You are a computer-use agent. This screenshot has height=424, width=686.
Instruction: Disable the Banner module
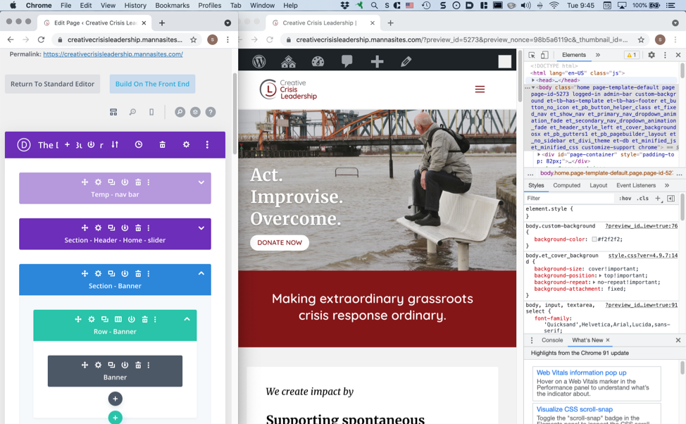125,365
